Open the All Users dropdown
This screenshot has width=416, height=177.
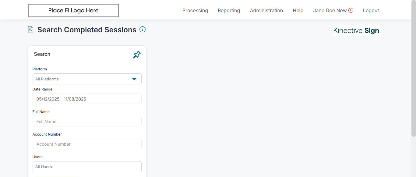coord(87,167)
